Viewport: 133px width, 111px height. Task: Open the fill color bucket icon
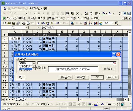(104, 14)
